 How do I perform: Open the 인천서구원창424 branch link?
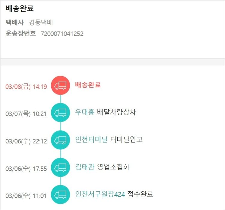[100, 194]
